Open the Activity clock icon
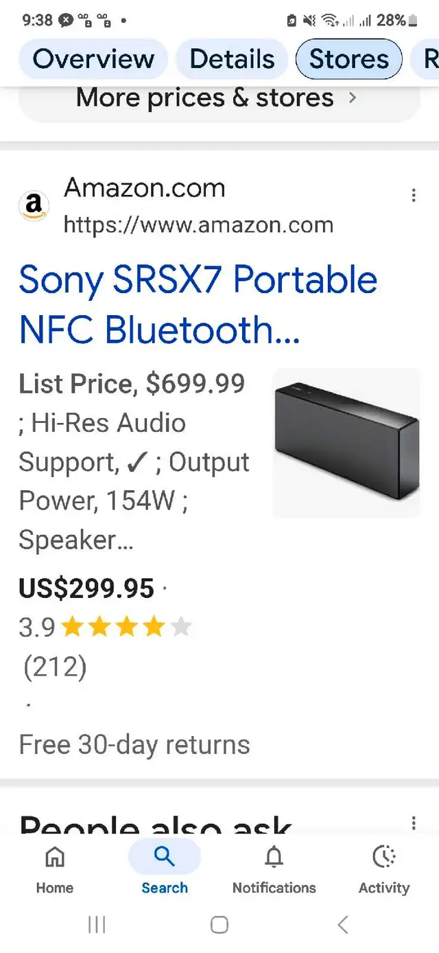The height and width of the screenshot is (953, 439). pyautogui.click(x=384, y=857)
